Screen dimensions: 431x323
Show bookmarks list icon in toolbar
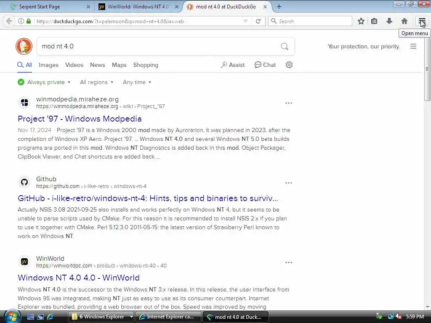point(374,21)
